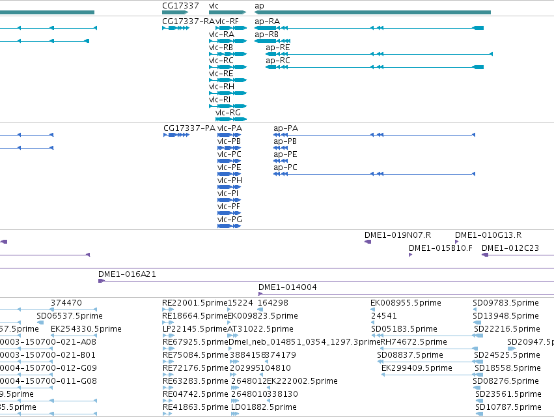Click the ap-PA protein label
554x417 pixels.
(286, 128)
